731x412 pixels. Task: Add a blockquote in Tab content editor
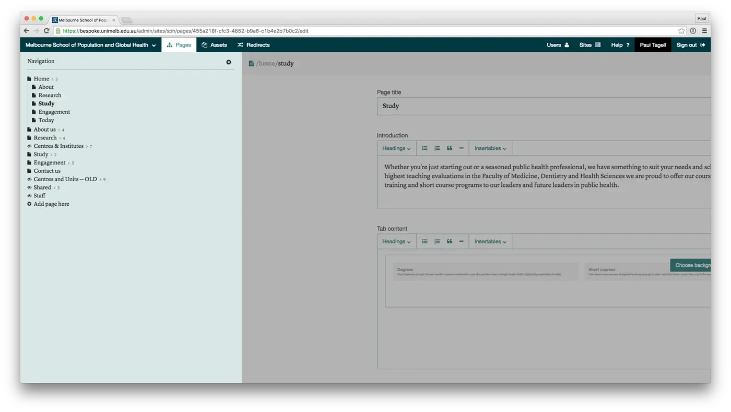[x=450, y=241]
